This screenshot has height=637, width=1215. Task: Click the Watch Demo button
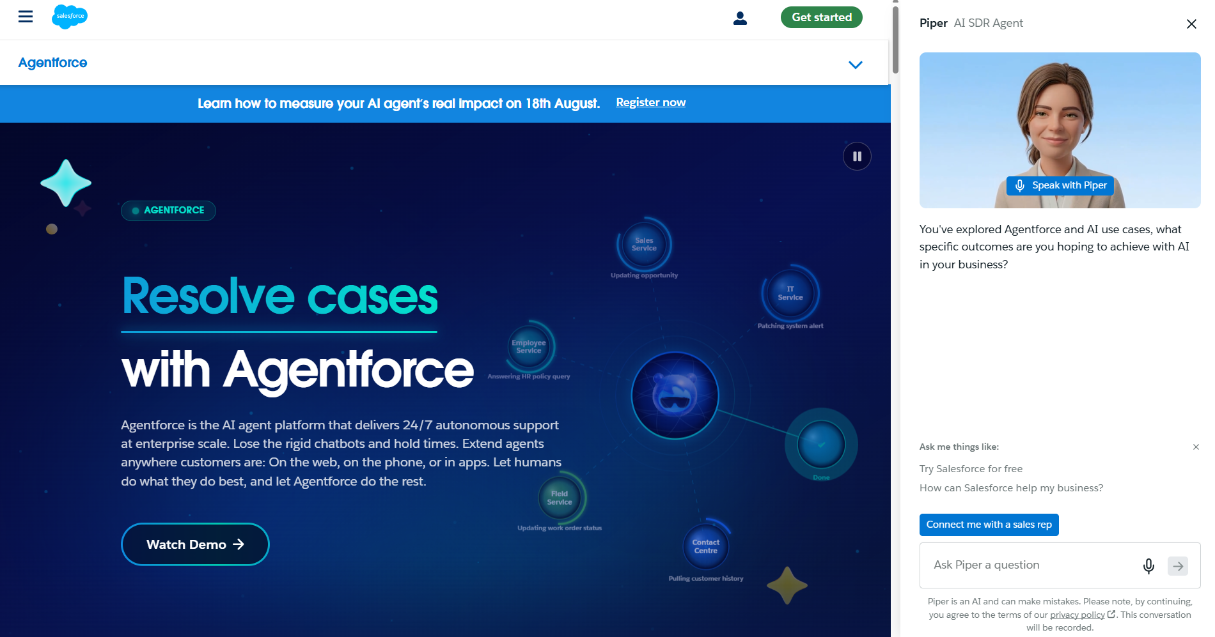(195, 544)
